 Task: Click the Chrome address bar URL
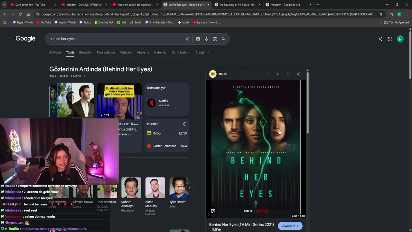click(x=208, y=14)
